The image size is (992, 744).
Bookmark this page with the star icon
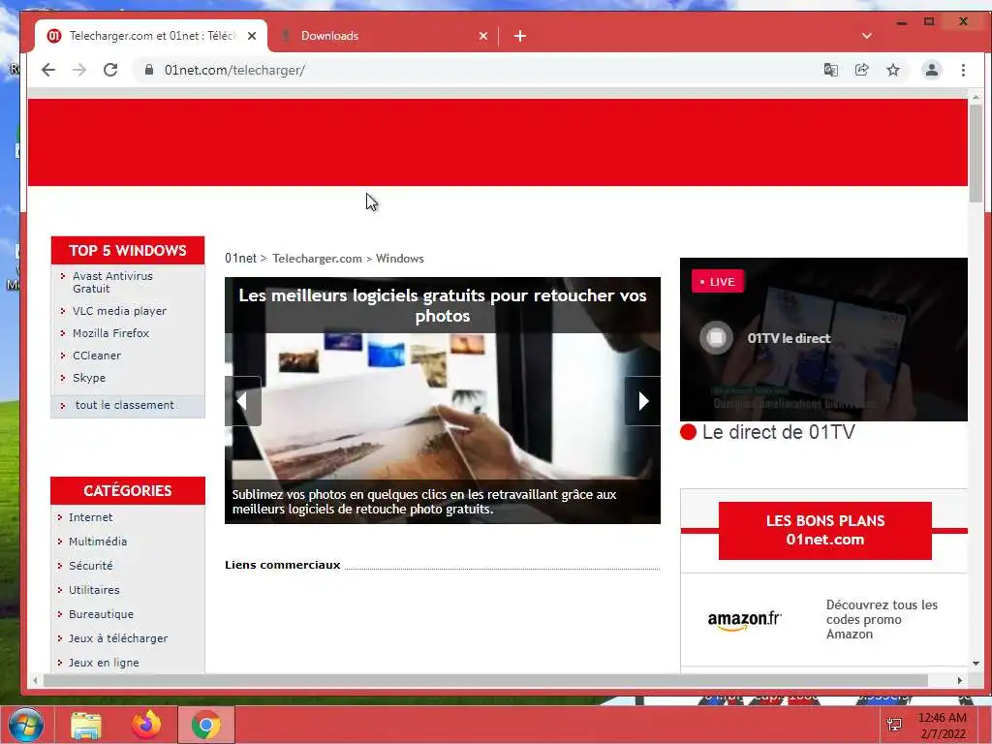tap(892, 70)
